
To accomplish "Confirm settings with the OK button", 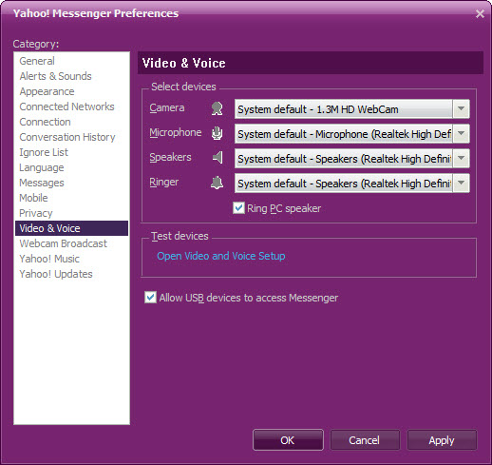I will tap(288, 440).
